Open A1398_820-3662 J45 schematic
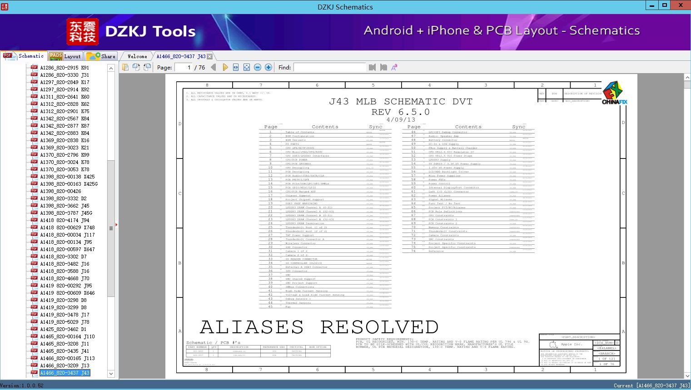Viewport: 691px width, 390px height. [65, 206]
